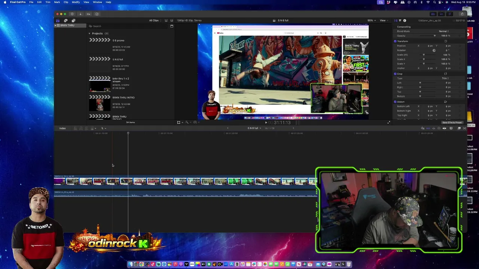
Task: Open the Mark menu
Action: point(57,2)
